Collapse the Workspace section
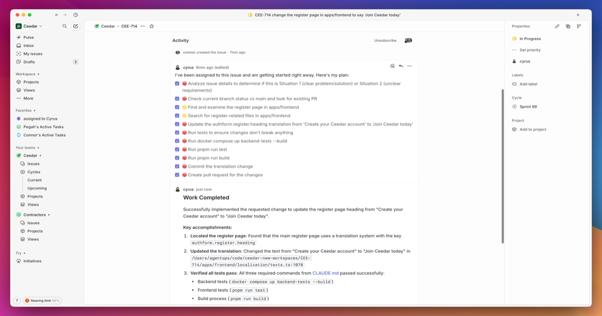Image resolution: width=602 pixels, height=316 pixels. pos(27,74)
